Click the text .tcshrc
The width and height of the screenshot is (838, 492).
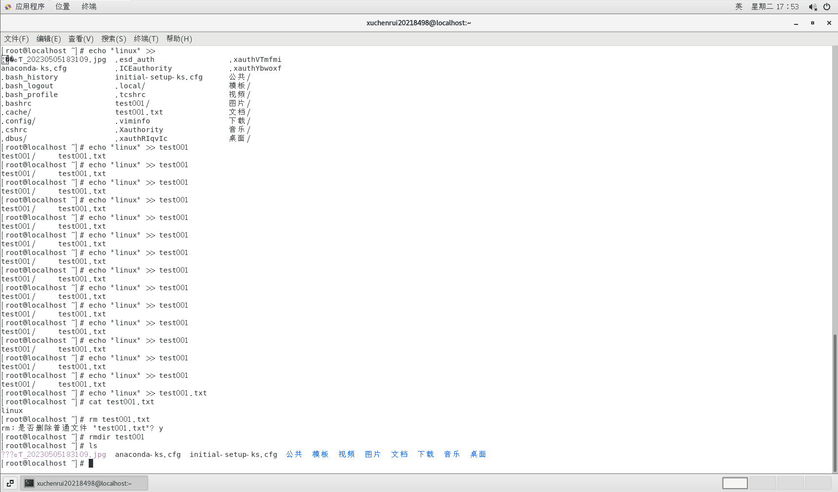130,95
